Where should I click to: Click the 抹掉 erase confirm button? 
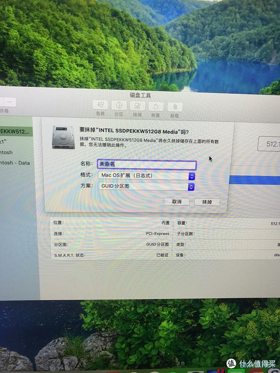[207, 202]
